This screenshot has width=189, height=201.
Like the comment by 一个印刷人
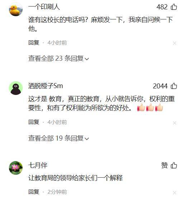(x=174, y=7)
